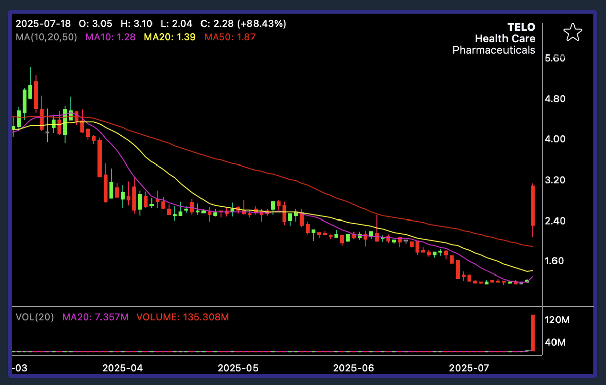Click the VOLUME: 135.308M readout

[183, 317]
